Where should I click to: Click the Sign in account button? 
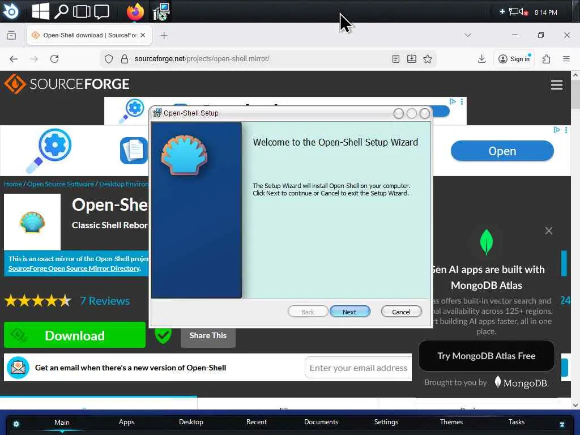[514, 59]
